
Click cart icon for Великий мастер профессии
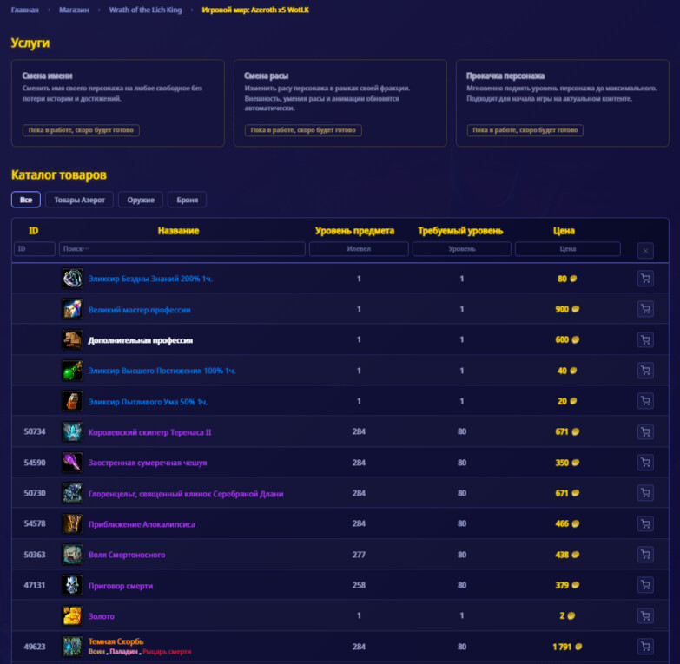coord(645,309)
